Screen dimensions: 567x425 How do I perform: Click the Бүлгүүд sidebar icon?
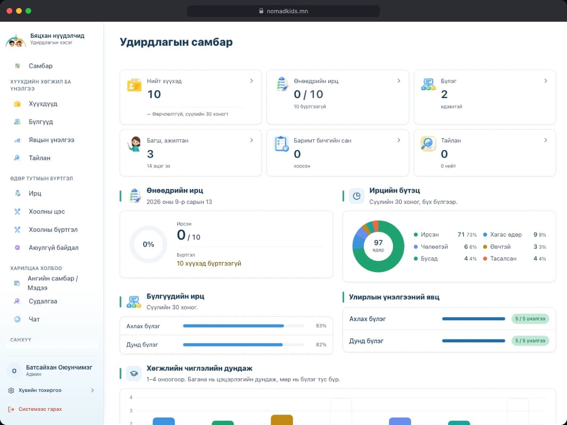pyautogui.click(x=17, y=122)
